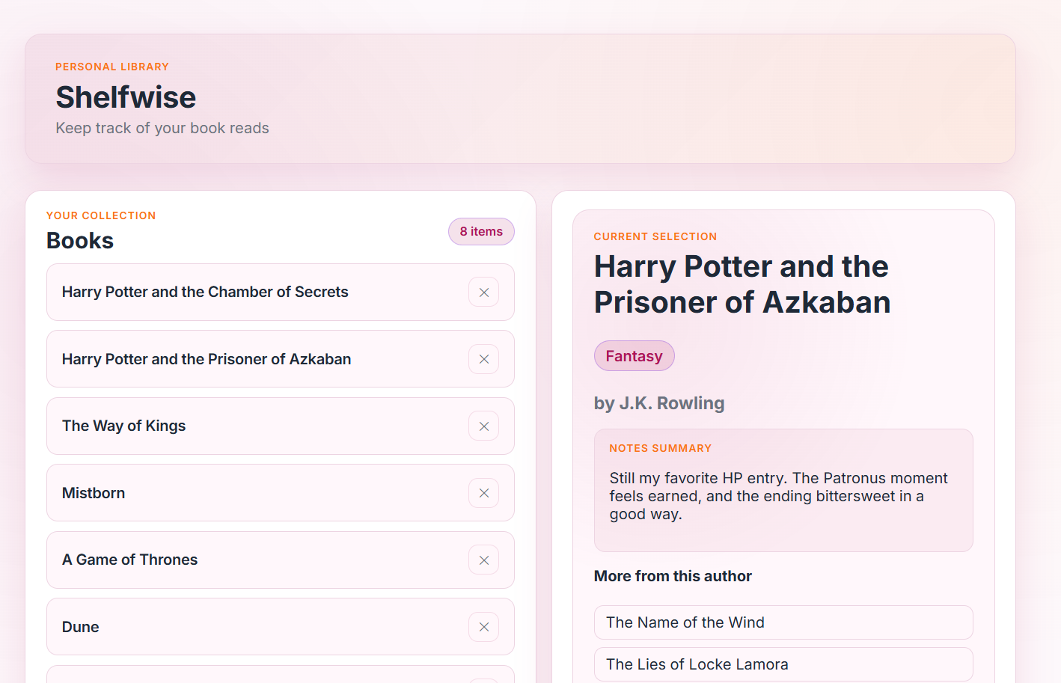Screen dimensions: 1061x683
Task: Delete 'The Way of Kings' via its X icon
Action: click(484, 426)
